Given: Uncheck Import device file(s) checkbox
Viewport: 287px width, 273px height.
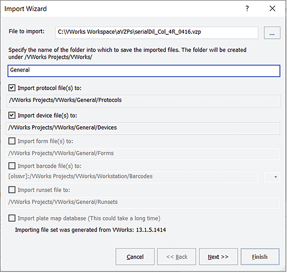Looking at the screenshot, I should click(12, 115).
